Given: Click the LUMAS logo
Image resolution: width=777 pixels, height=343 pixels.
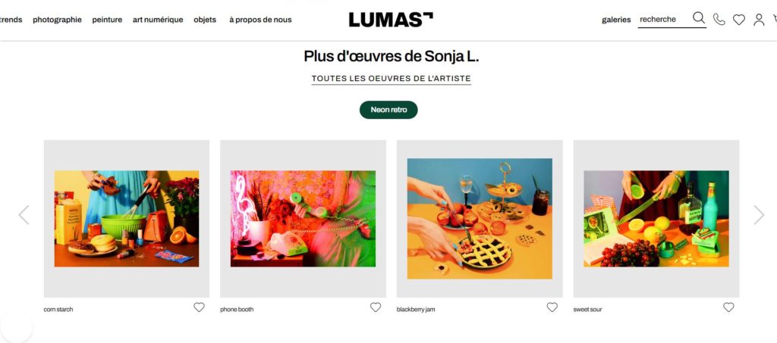Looking at the screenshot, I should [391, 19].
